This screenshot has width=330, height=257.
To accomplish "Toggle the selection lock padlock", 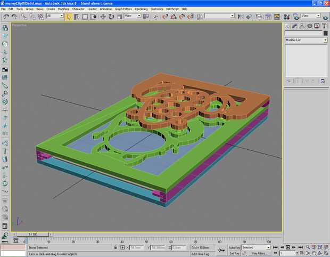I will [115, 248].
